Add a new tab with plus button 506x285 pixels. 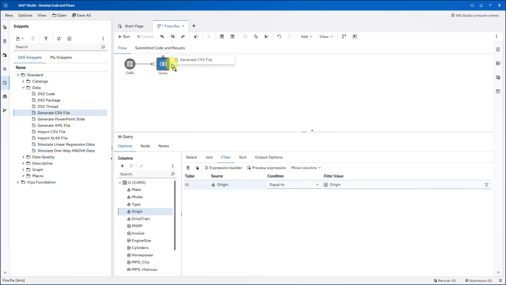click(193, 26)
